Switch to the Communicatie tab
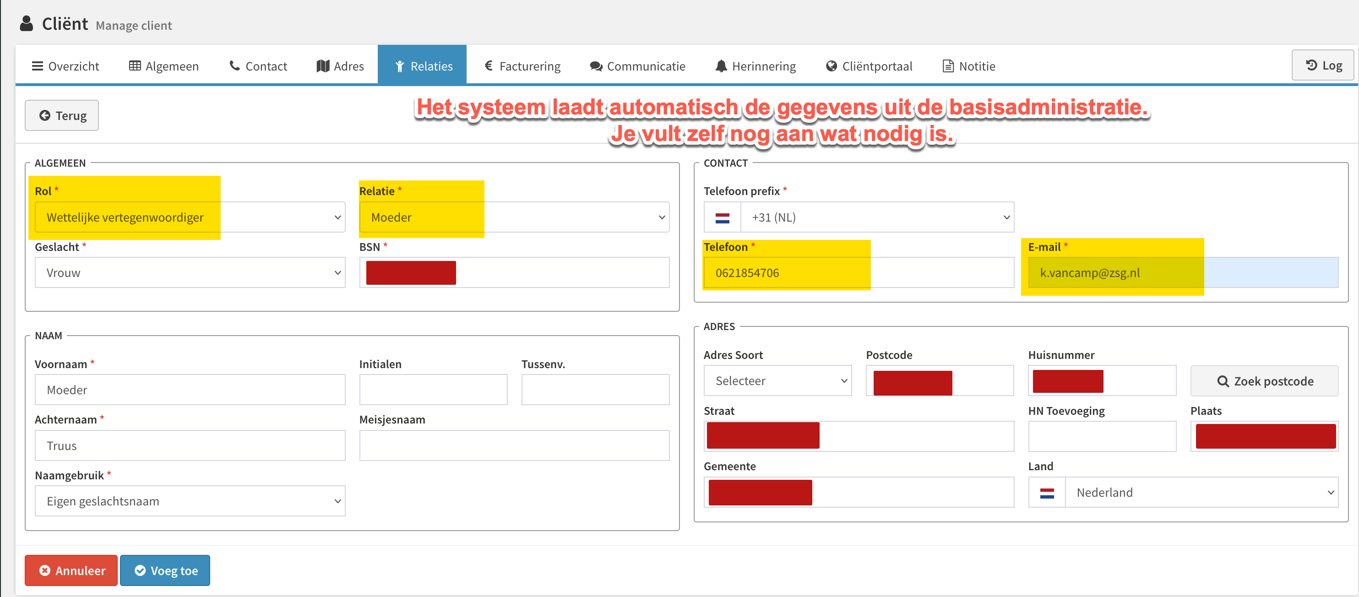1359x597 pixels. 638,66
